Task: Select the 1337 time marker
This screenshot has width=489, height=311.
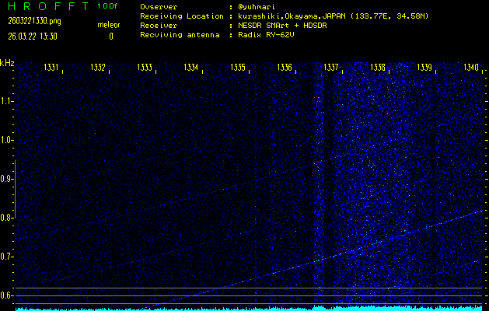Action: click(331, 68)
